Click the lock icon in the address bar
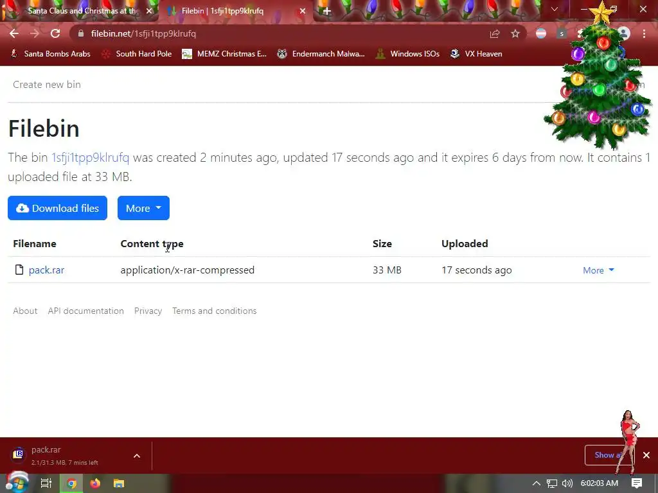658x493 pixels. [x=81, y=33]
